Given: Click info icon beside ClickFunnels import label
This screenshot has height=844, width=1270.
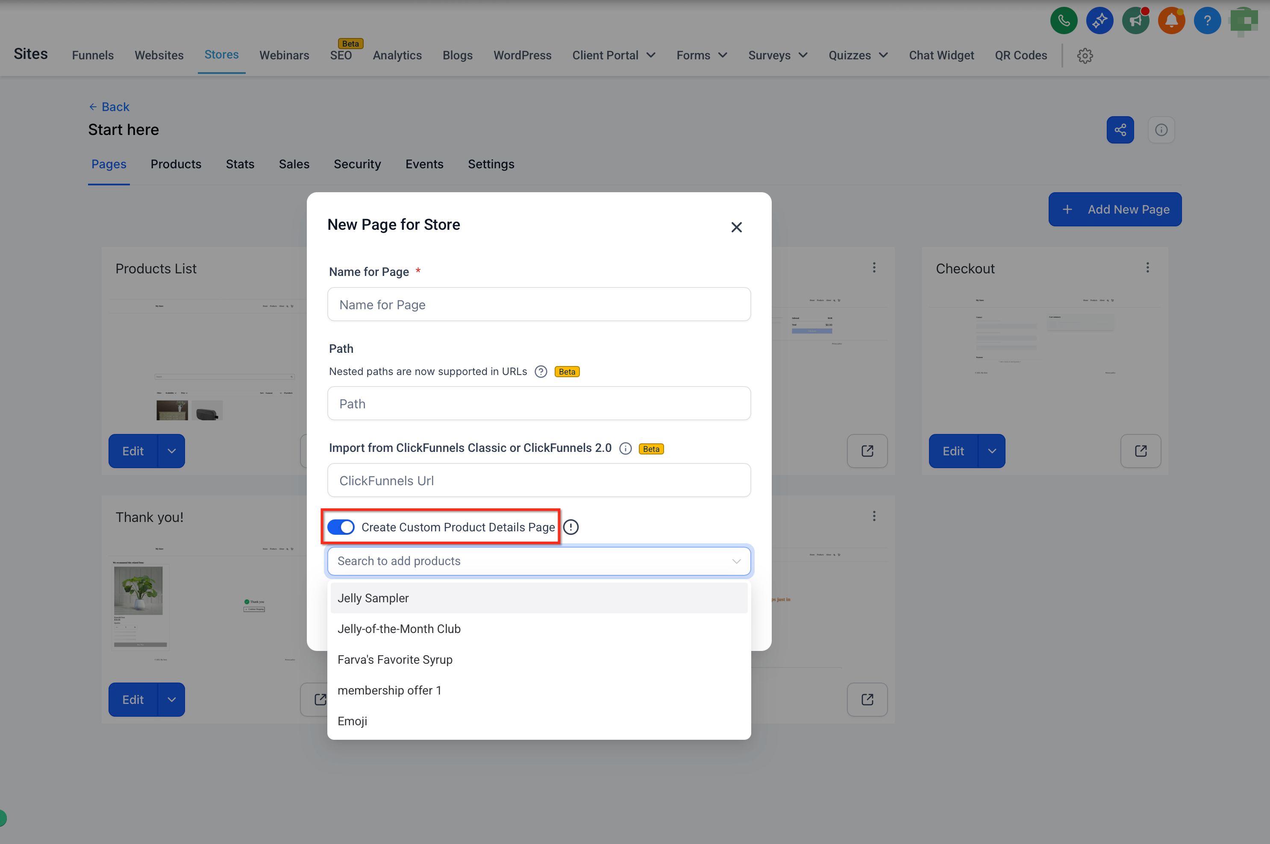Looking at the screenshot, I should tap(625, 448).
